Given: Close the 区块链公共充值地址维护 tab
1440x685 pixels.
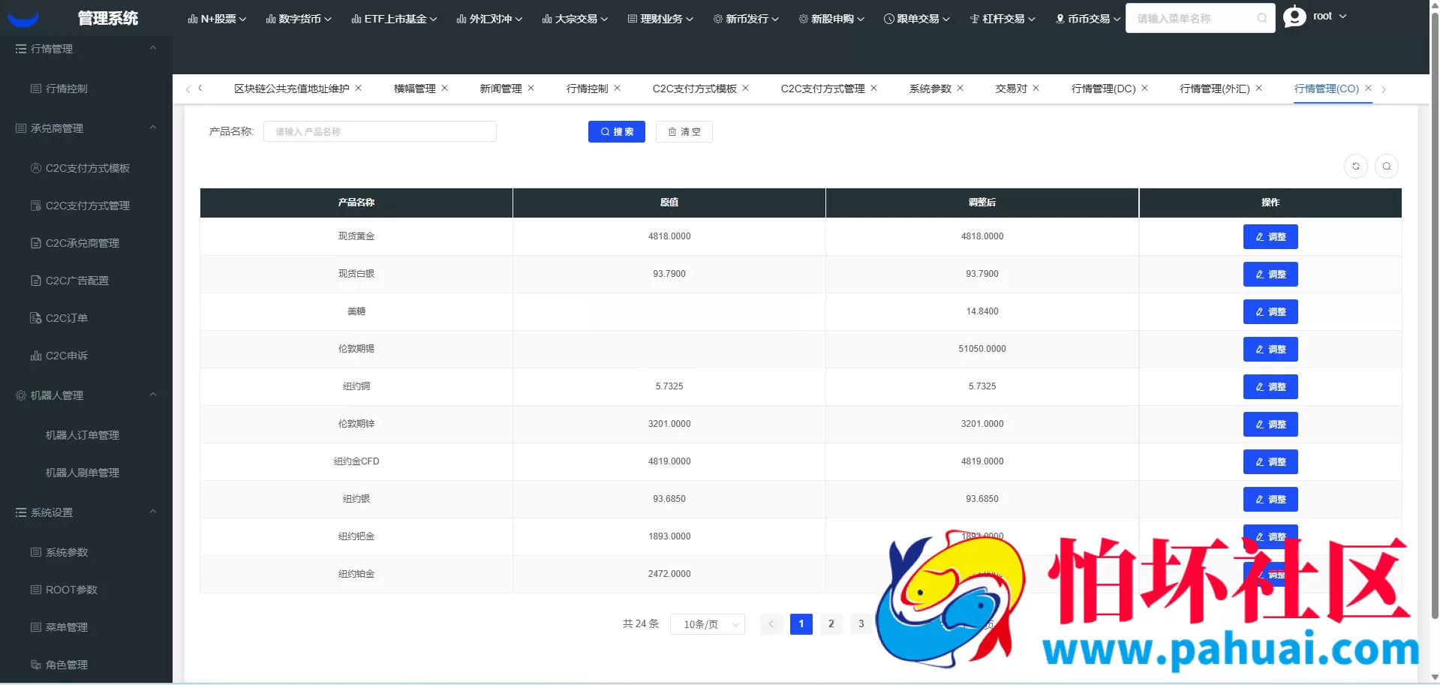Looking at the screenshot, I should 358,88.
